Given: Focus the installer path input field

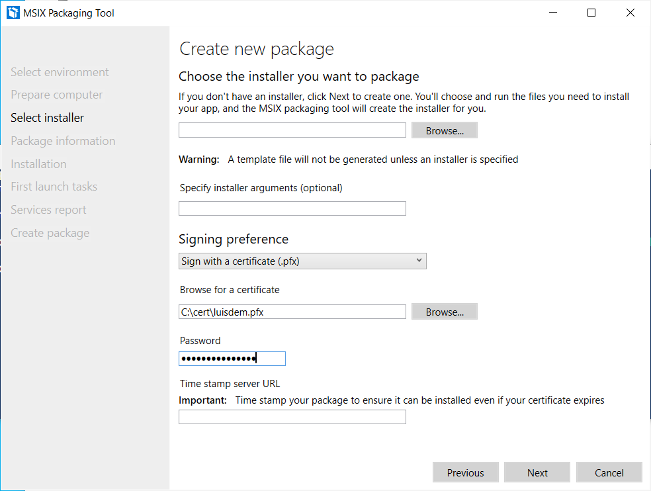Looking at the screenshot, I should [x=292, y=130].
